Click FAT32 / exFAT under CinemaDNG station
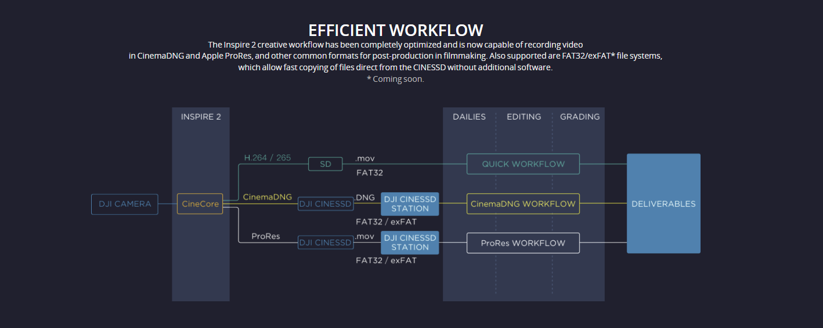This screenshot has width=823, height=328. 386,222
